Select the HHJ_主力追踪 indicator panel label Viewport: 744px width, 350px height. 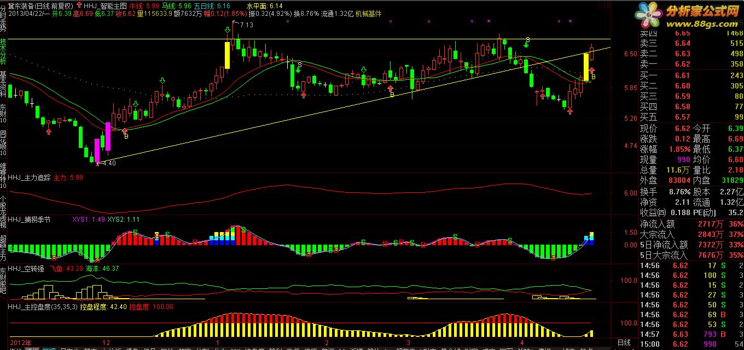pyautogui.click(x=29, y=177)
